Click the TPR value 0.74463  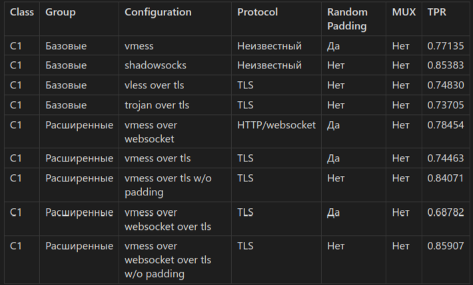pyautogui.click(x=446, y=158)
